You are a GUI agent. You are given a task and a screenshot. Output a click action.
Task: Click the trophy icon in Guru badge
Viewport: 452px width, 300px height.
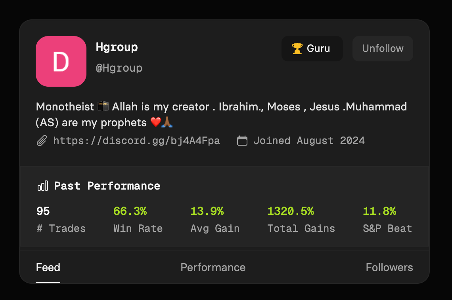coord(297,49)
